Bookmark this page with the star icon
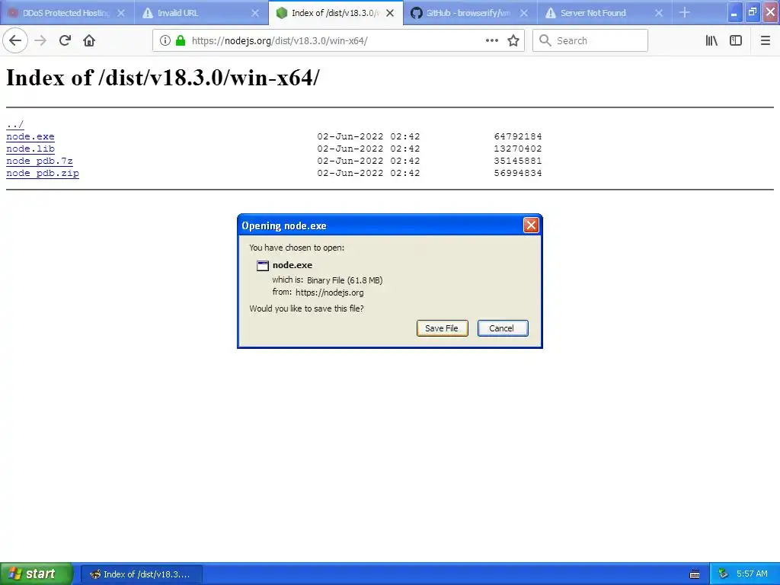780x585 pixels. point(513,40)
